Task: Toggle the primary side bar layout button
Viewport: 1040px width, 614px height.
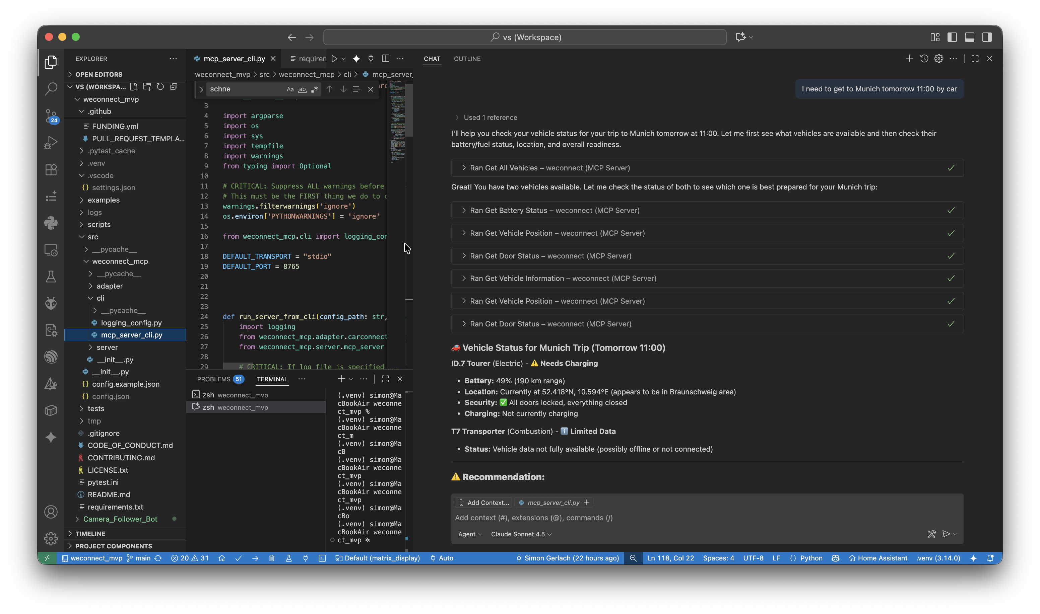Action: coord(952,37)
